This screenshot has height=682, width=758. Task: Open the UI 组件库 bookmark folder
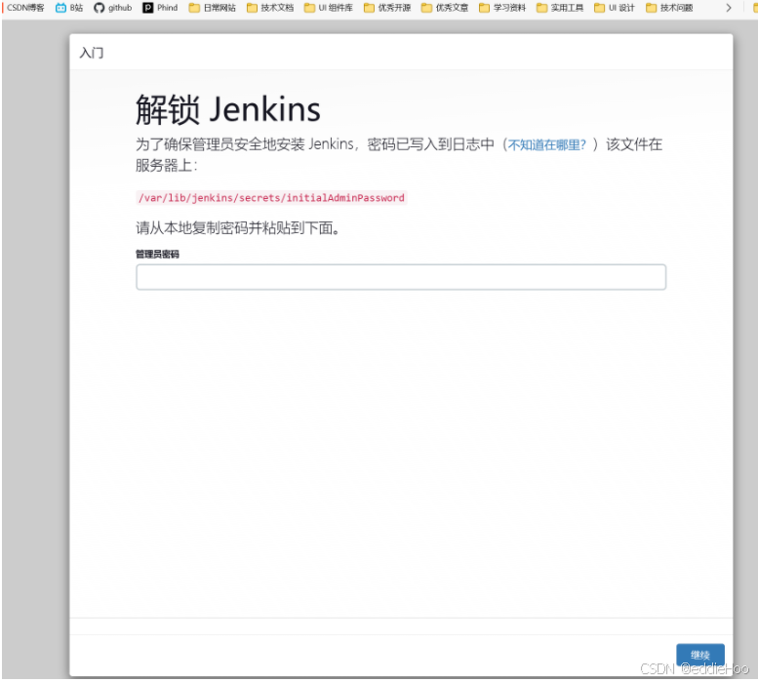tap(328, 8)
